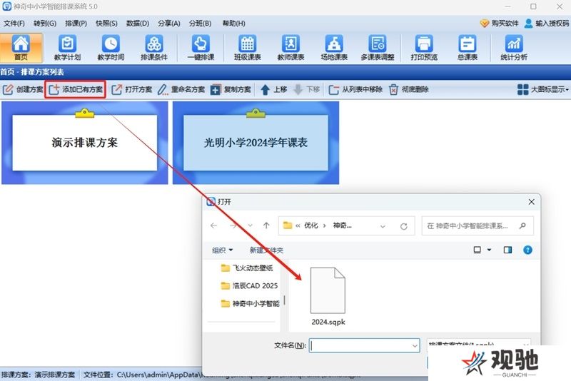Click 从列表中移除 remove from list
The width and height of the screenshot is (571, 381).
[355, 89]
